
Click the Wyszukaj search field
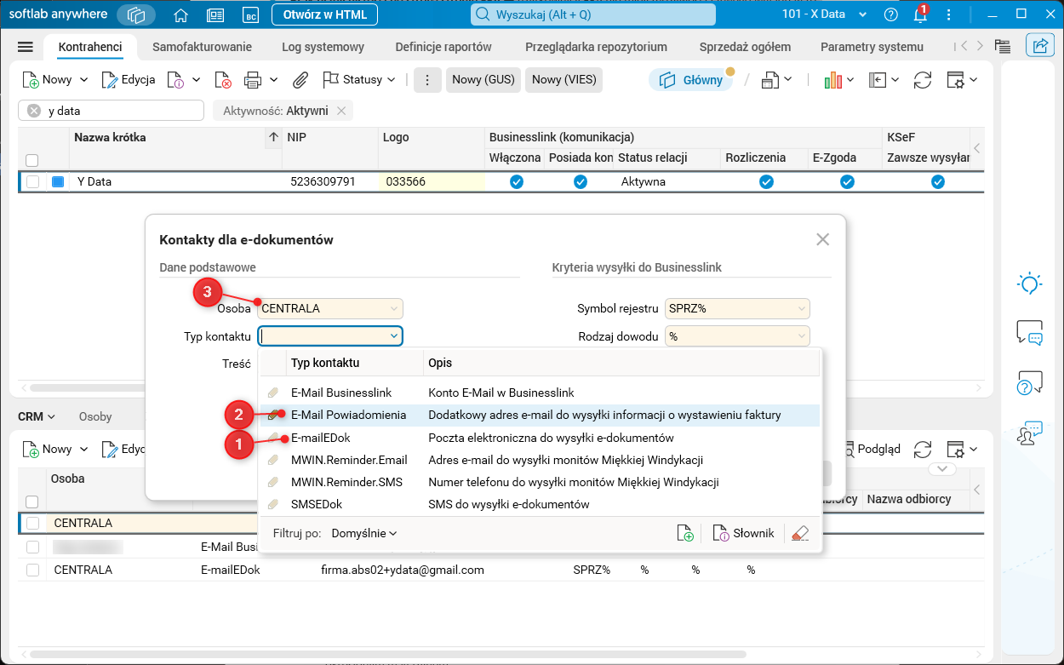(x=593, y=14)
